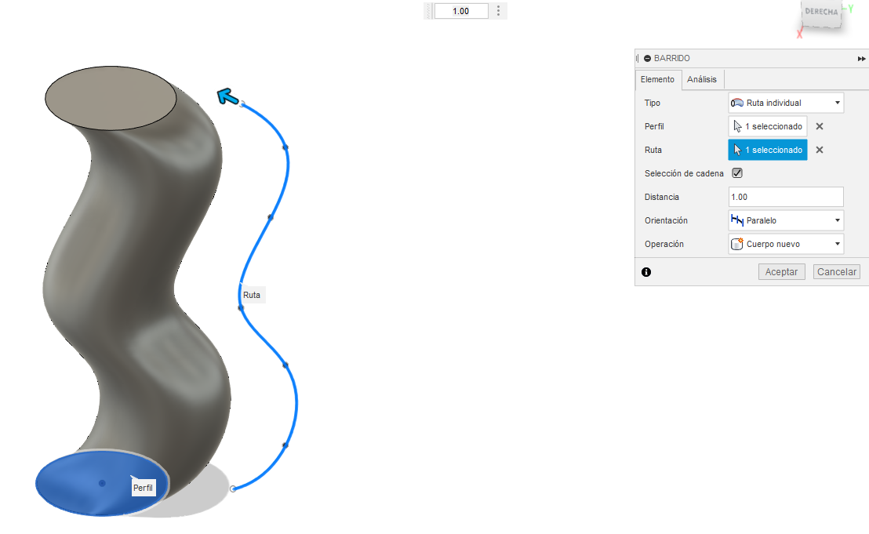The height and width of the screenshot is (534, 869).
Task: Click the blue distance arrow manipulator on the path
Action: tap(227, 97)
